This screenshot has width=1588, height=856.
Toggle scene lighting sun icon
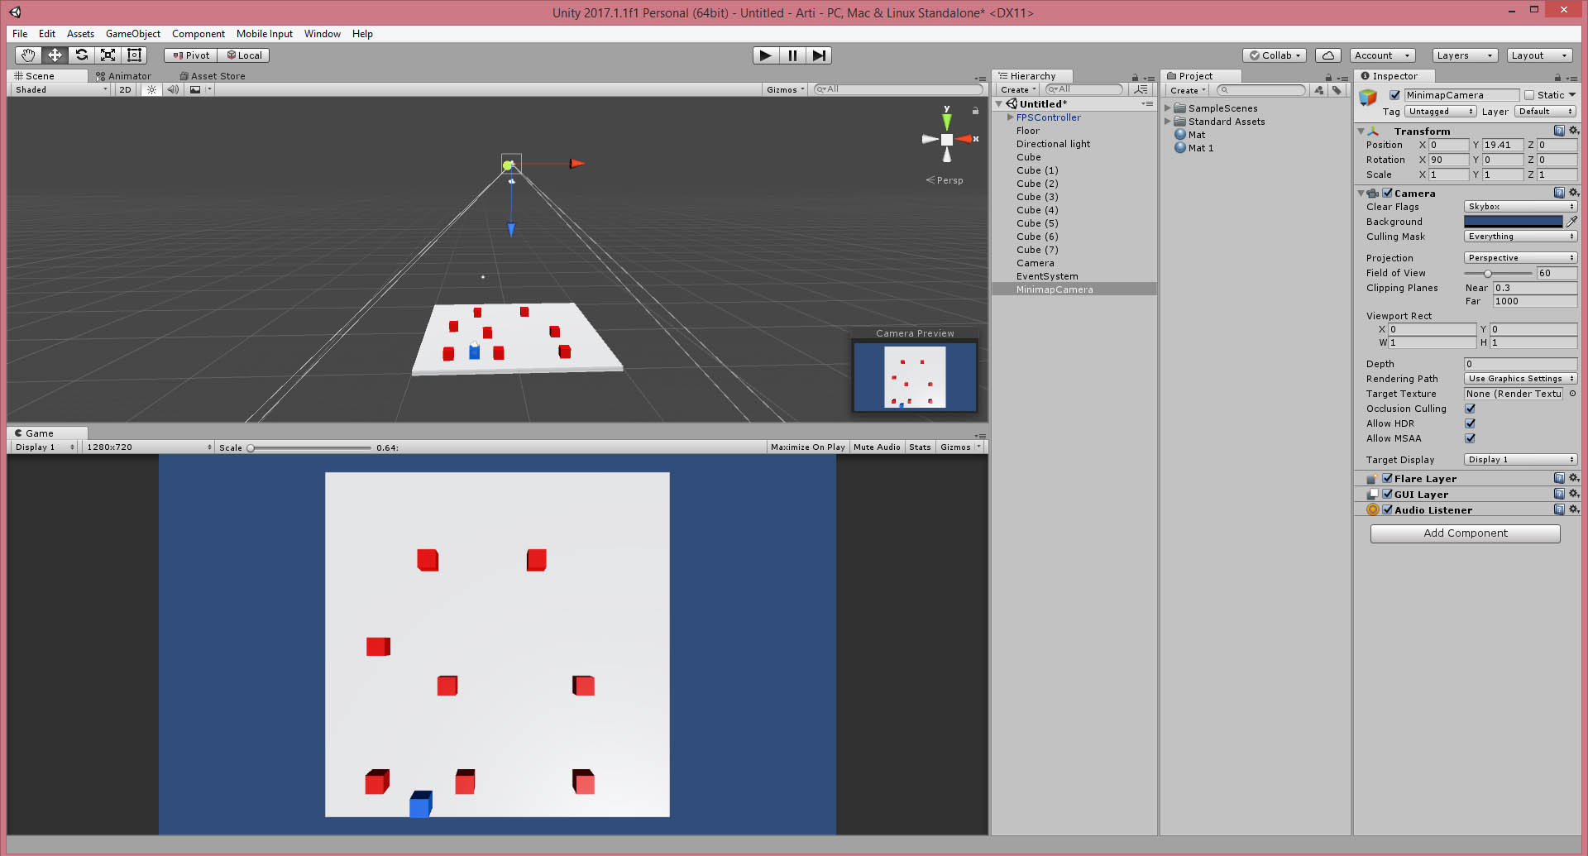151,89
